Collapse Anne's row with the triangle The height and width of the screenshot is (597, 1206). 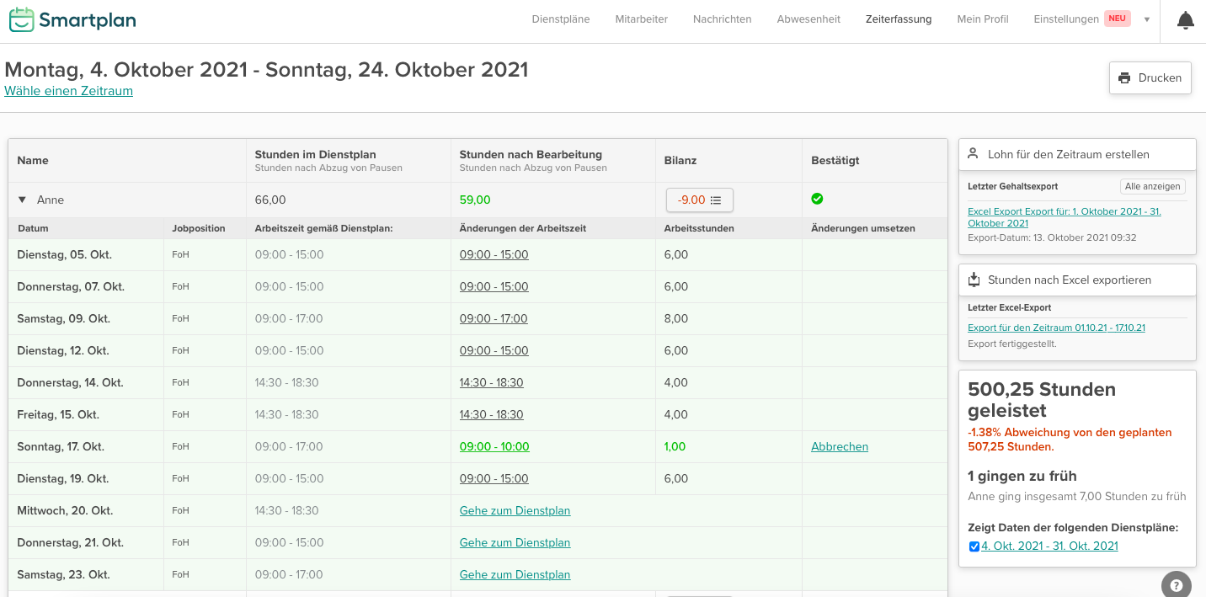[22, 200]
